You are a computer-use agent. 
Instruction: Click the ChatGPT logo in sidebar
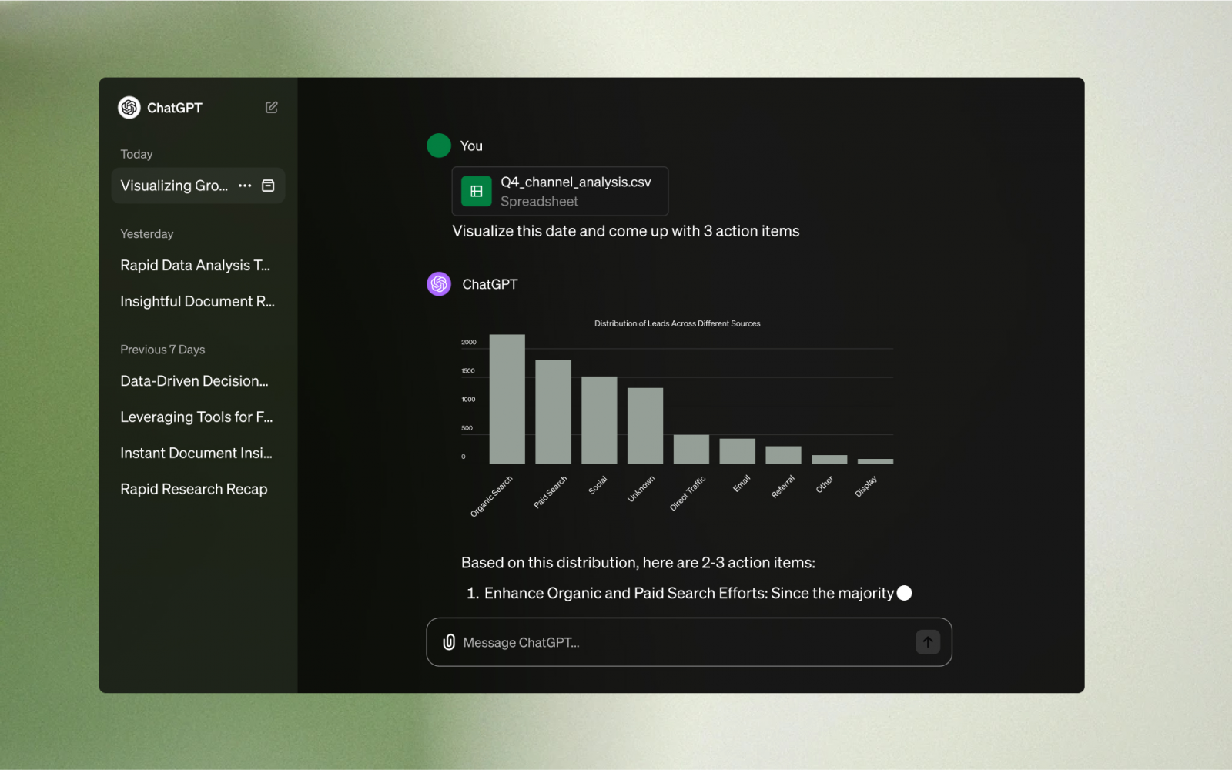(x=129, y=108)
